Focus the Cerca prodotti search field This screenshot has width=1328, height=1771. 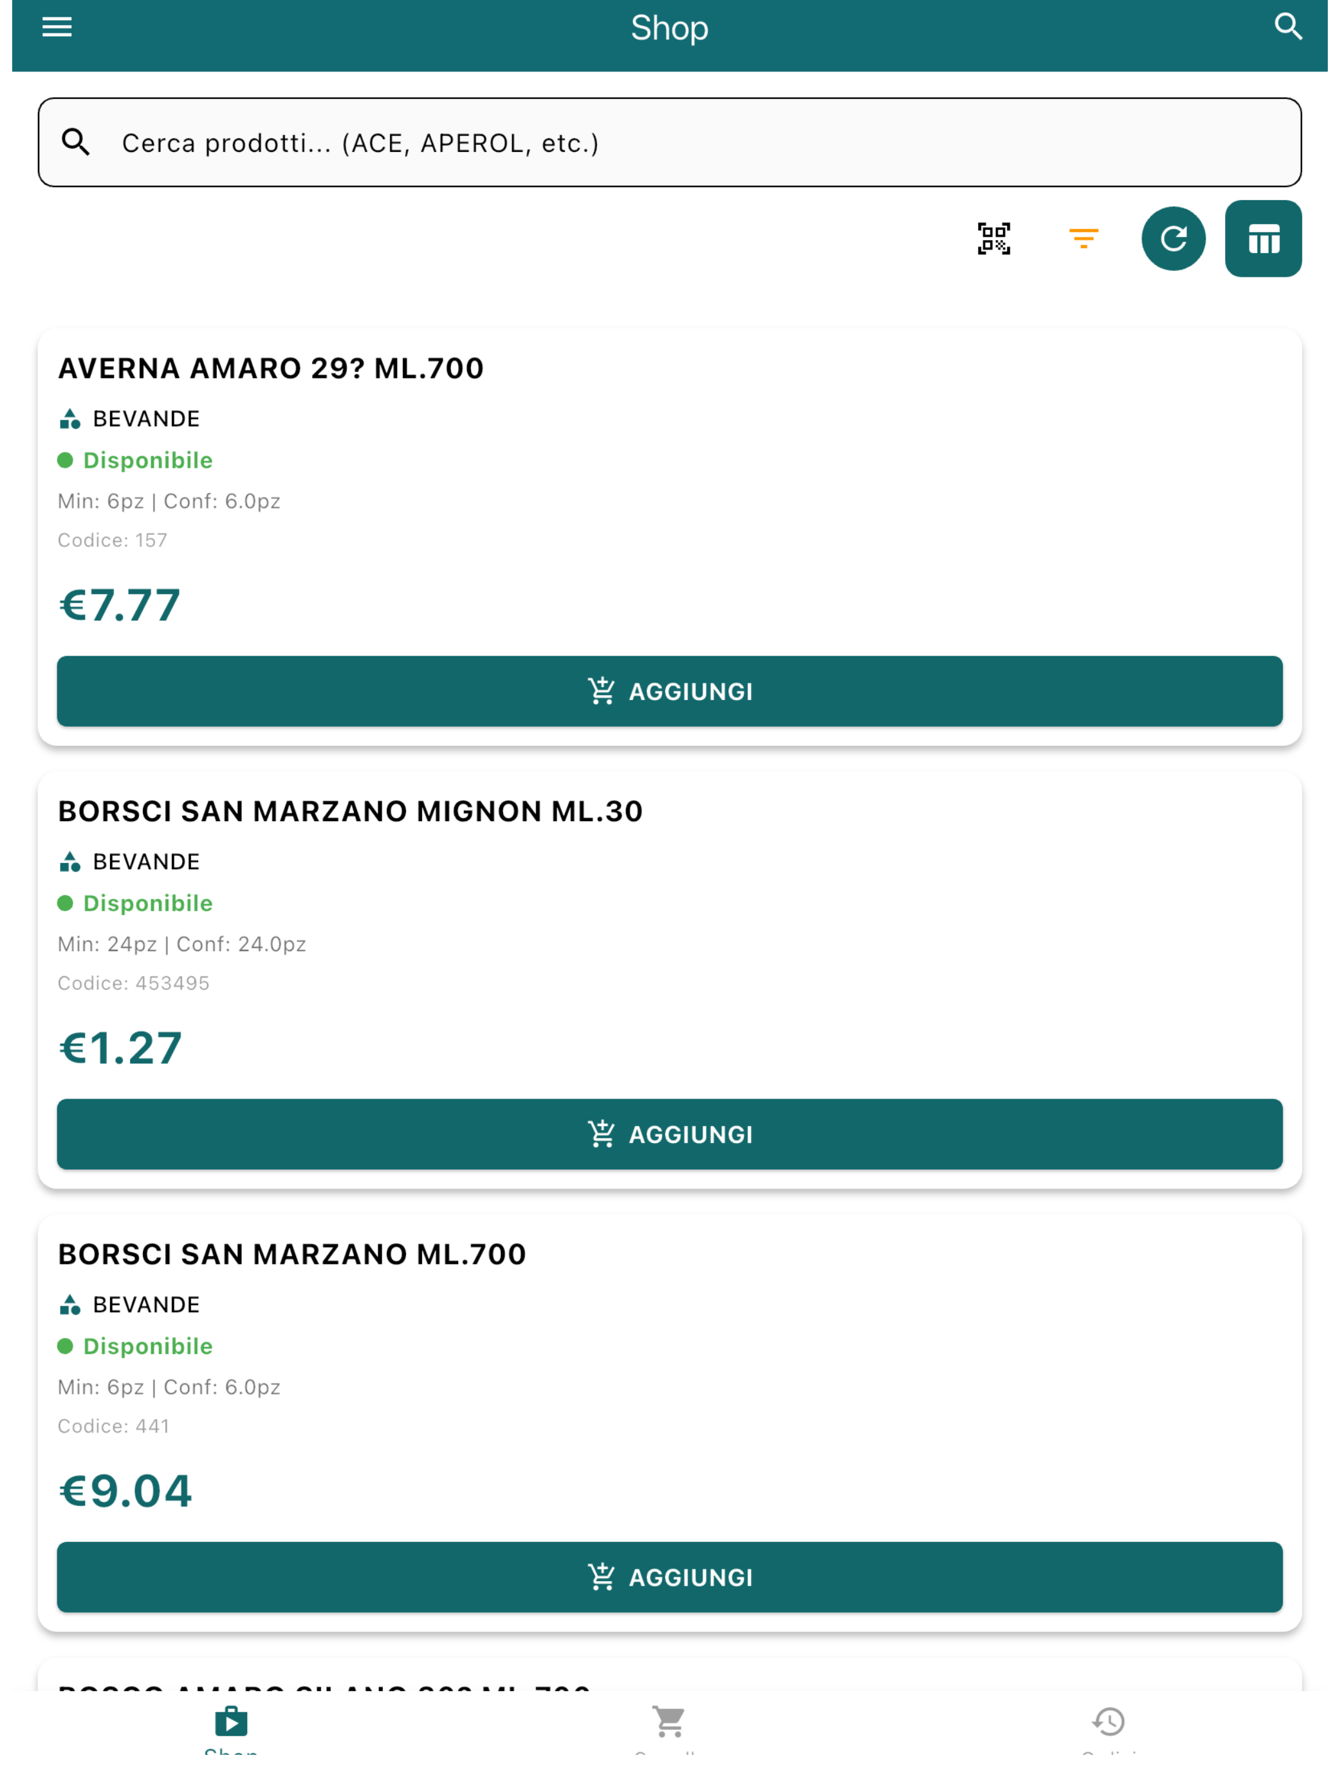[x=669, y=142]
